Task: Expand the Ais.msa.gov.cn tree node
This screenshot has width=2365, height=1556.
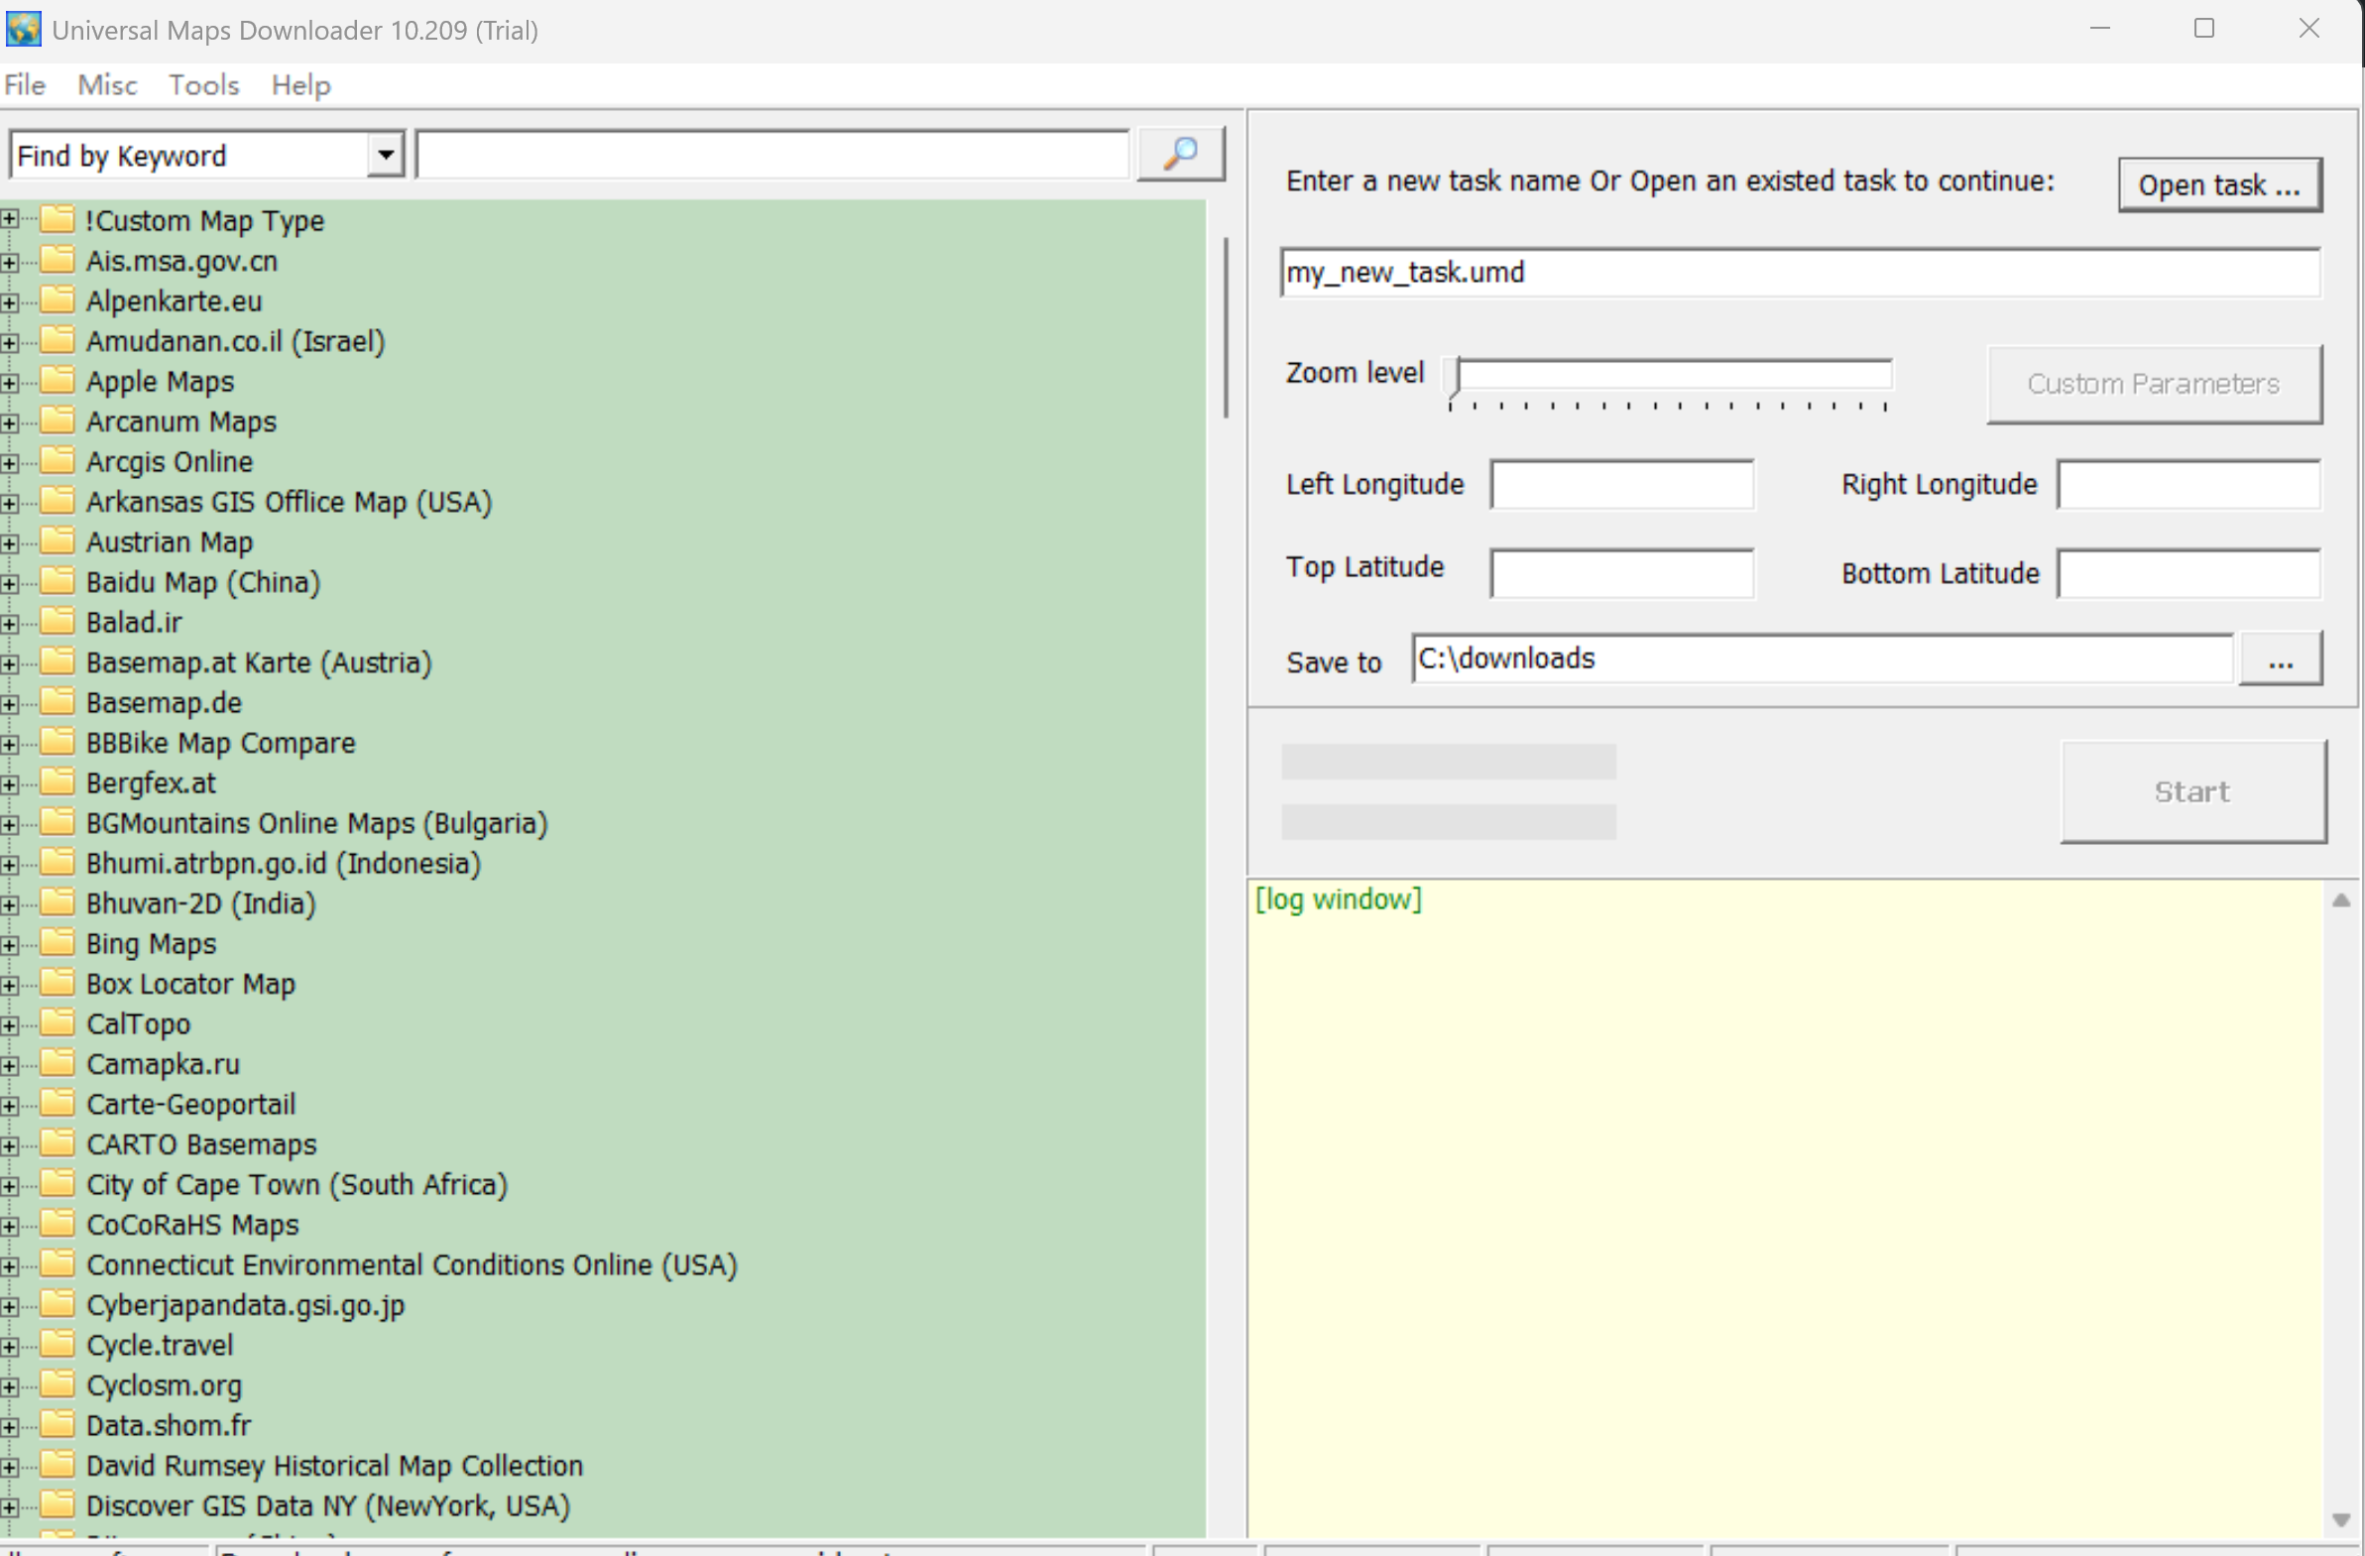Action: click(x=9, y=262)
